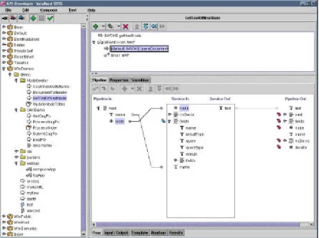319x238 pixels.
Task: Open the Test menu
Action: click(x=72, y=10)
